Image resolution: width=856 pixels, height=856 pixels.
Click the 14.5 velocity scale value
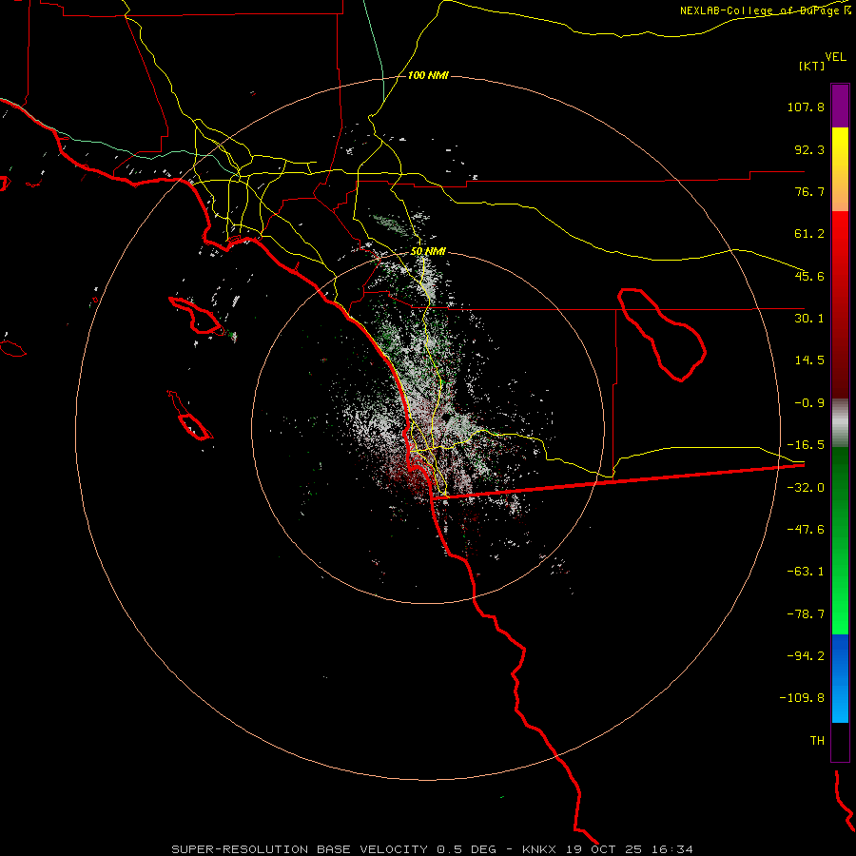[x=809, y=360]
